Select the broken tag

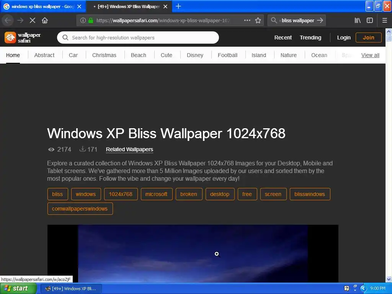pyautogui.click(x=189, y=194)
